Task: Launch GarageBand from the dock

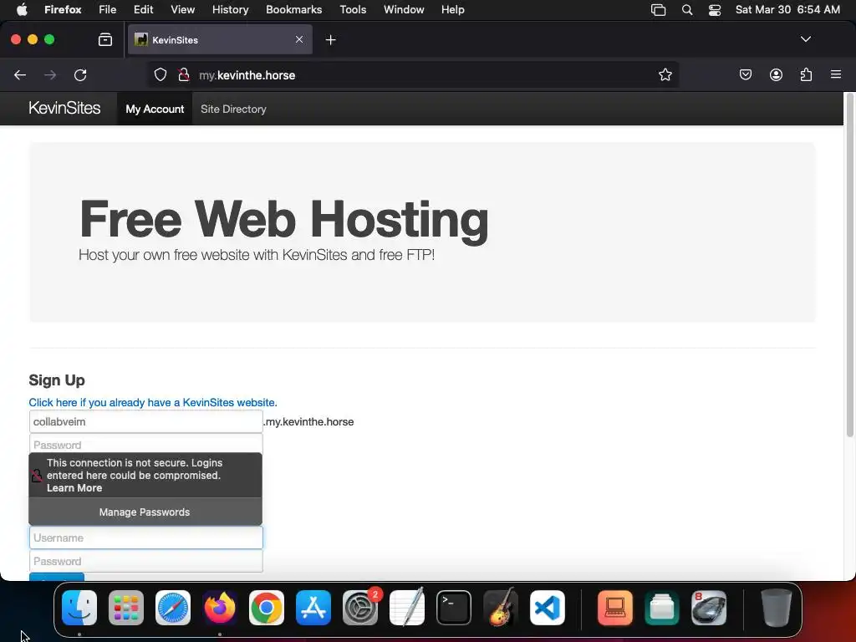Action: 501,608
